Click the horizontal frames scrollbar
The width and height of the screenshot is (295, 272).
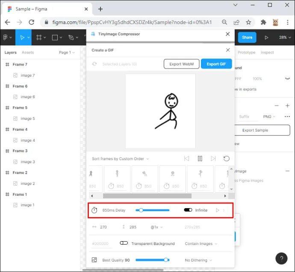point(147,196)
